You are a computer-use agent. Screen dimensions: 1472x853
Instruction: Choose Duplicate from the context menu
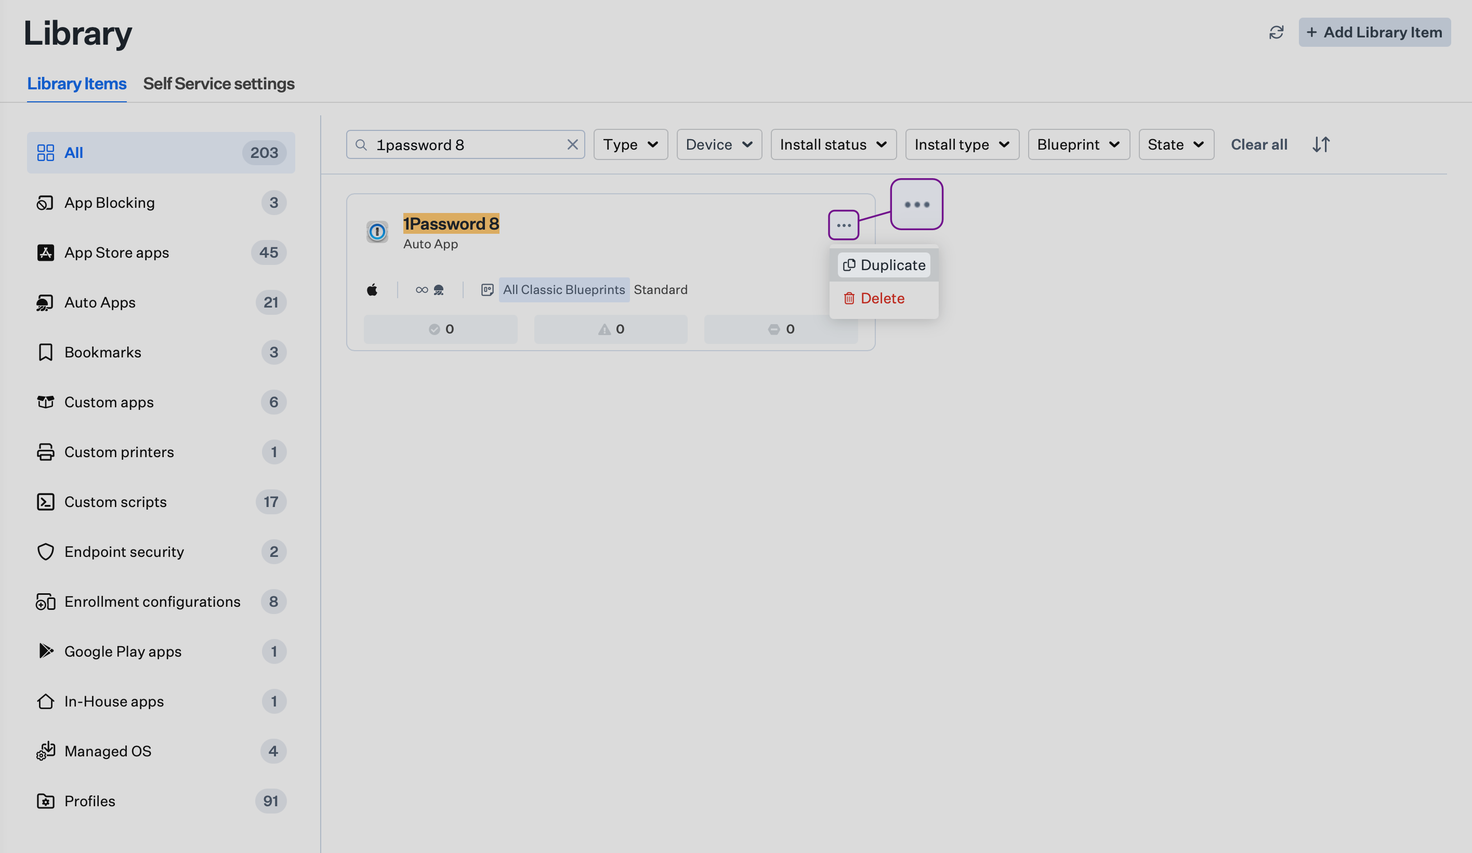pyautogui.click(x=883, y=265)
